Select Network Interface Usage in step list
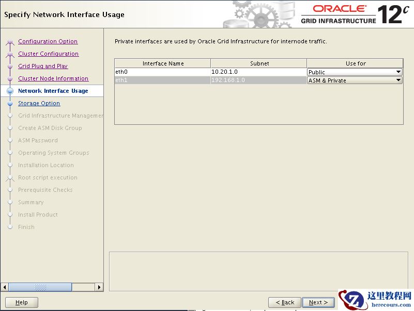 coord(53,91)
